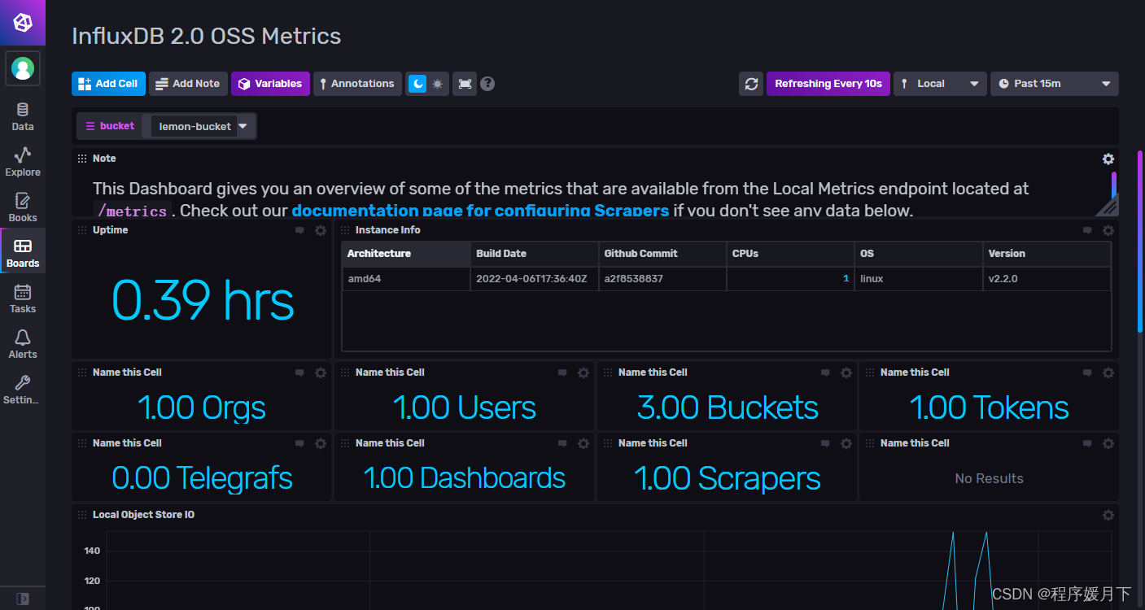Click note icon on Buckets cell
The image size is (1145, 610).
(825, 373)
